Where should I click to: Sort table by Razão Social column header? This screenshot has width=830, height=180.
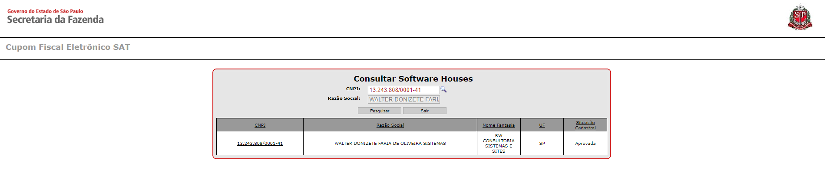(390, 125)
